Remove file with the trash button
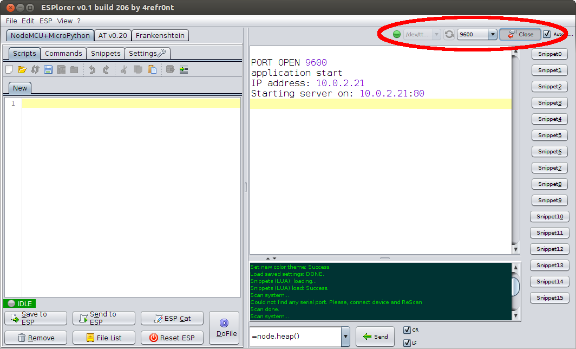The height and width of the screenshot is (349, 576). (x=36, y=338)
